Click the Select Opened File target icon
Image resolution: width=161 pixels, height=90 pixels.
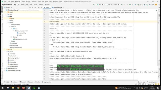[x=30, y=7]
